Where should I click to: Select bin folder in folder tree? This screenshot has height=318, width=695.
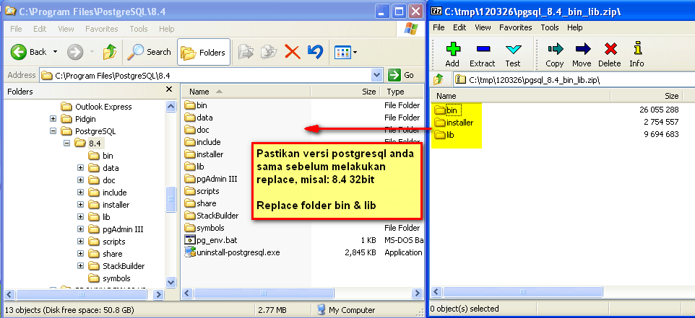[x=100, y=156]
